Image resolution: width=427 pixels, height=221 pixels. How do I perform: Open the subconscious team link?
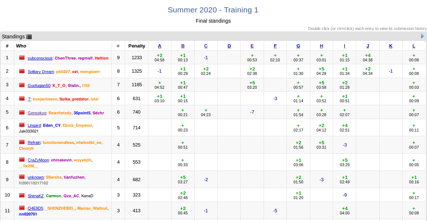click(40, 58)
